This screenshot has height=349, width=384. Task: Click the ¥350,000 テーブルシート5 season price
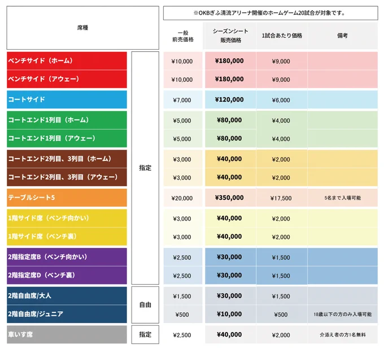229,198
